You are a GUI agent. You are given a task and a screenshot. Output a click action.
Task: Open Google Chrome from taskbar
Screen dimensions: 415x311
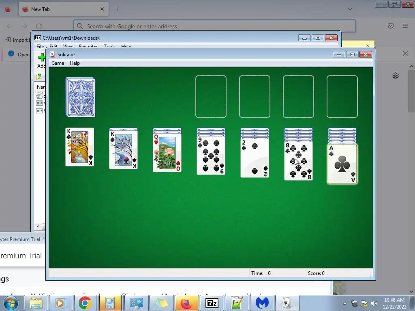(85, 303)
